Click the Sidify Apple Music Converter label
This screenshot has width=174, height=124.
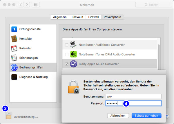coord(99,64)
